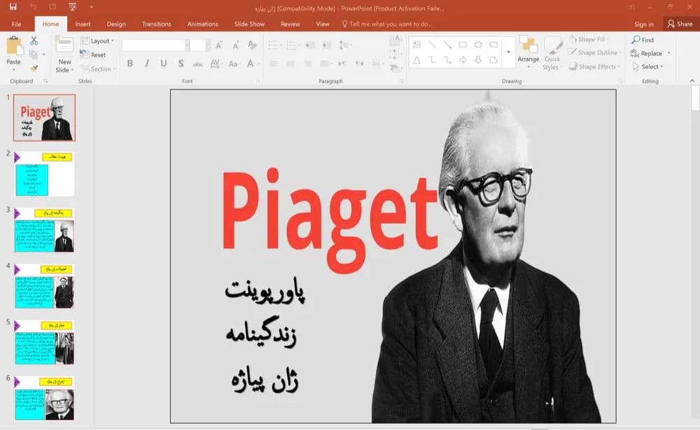This screenshot has height=430, width=700.
Task: Click the Save icon in quick access toolbar
Action: (x=13, y=7)
